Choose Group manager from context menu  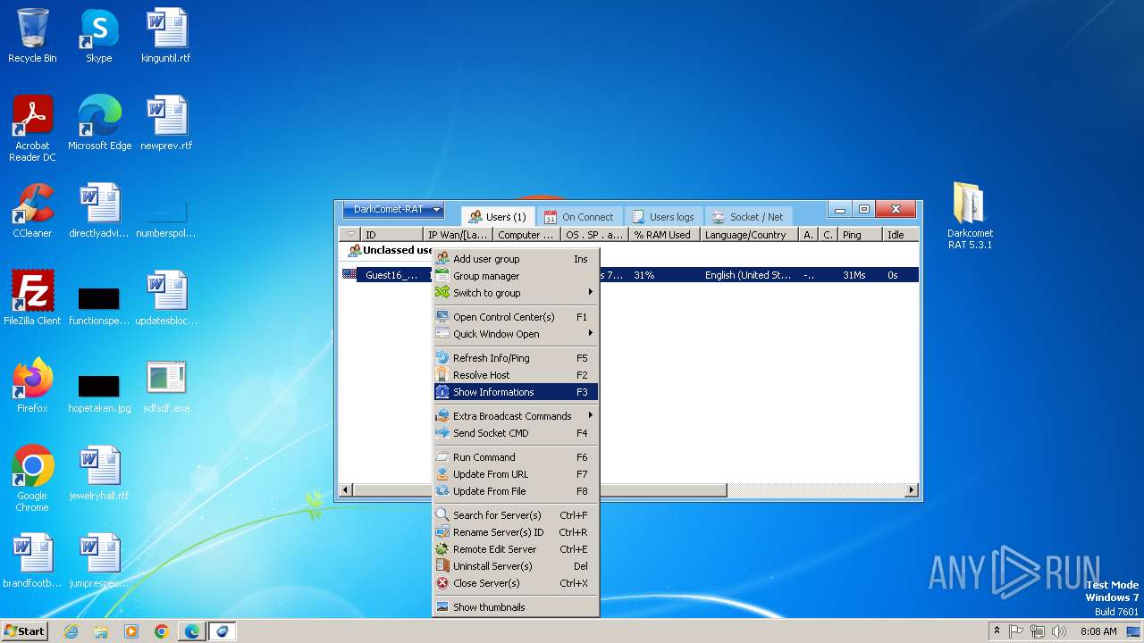(516, 276)
